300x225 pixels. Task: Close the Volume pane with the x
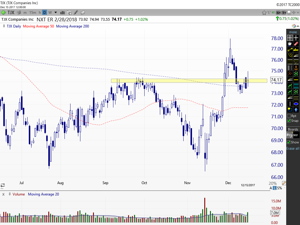tap(3, 194)
